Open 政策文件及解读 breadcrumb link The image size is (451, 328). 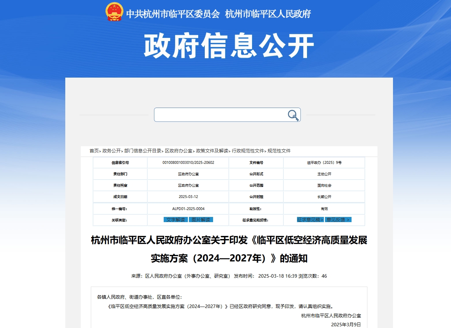coord(212,151)
